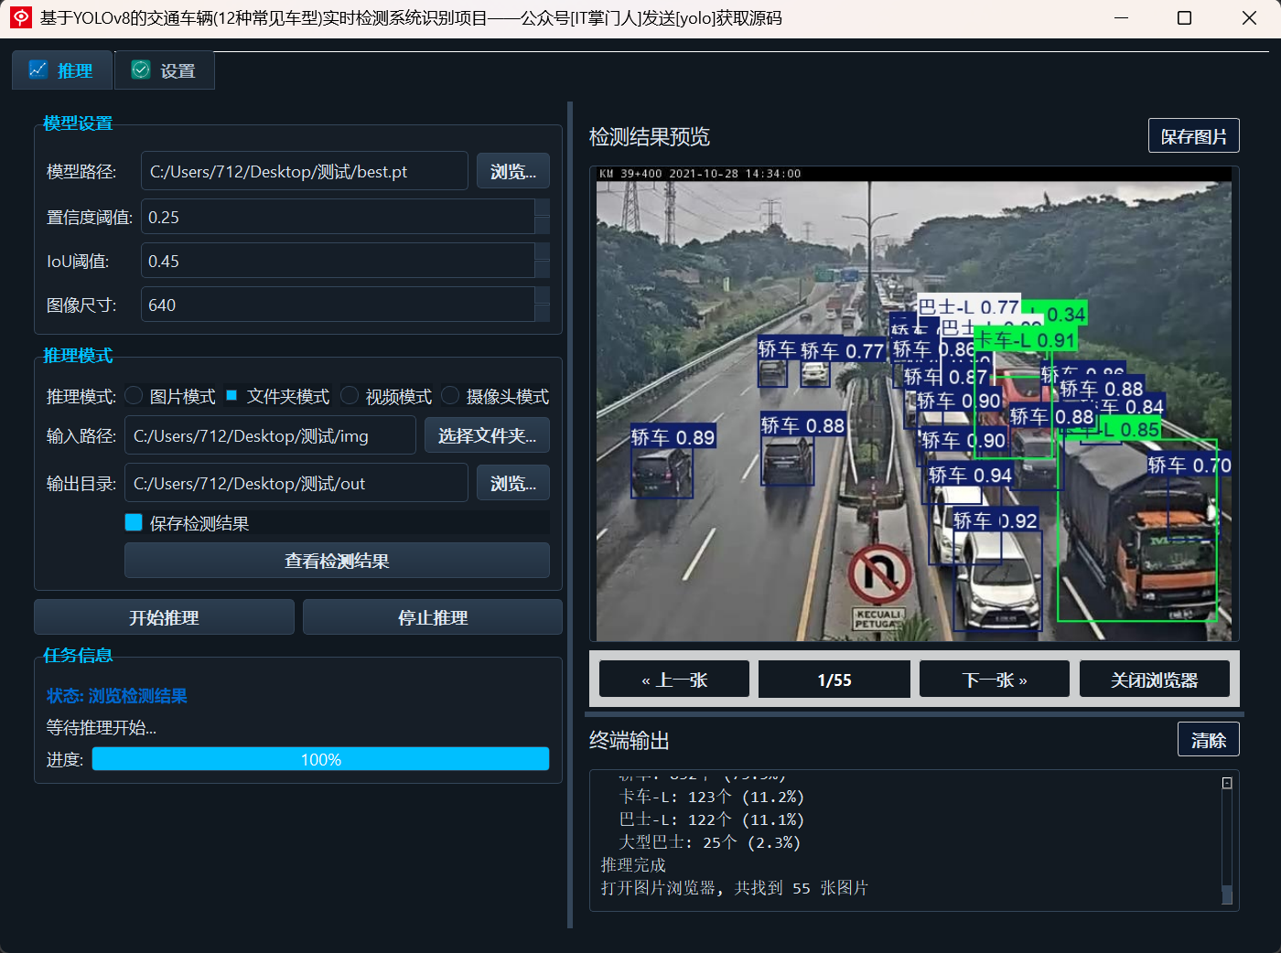Click inside the 模型路径 input field
The width and height of the screenshot is (1281, 953).
coord(302,171)
